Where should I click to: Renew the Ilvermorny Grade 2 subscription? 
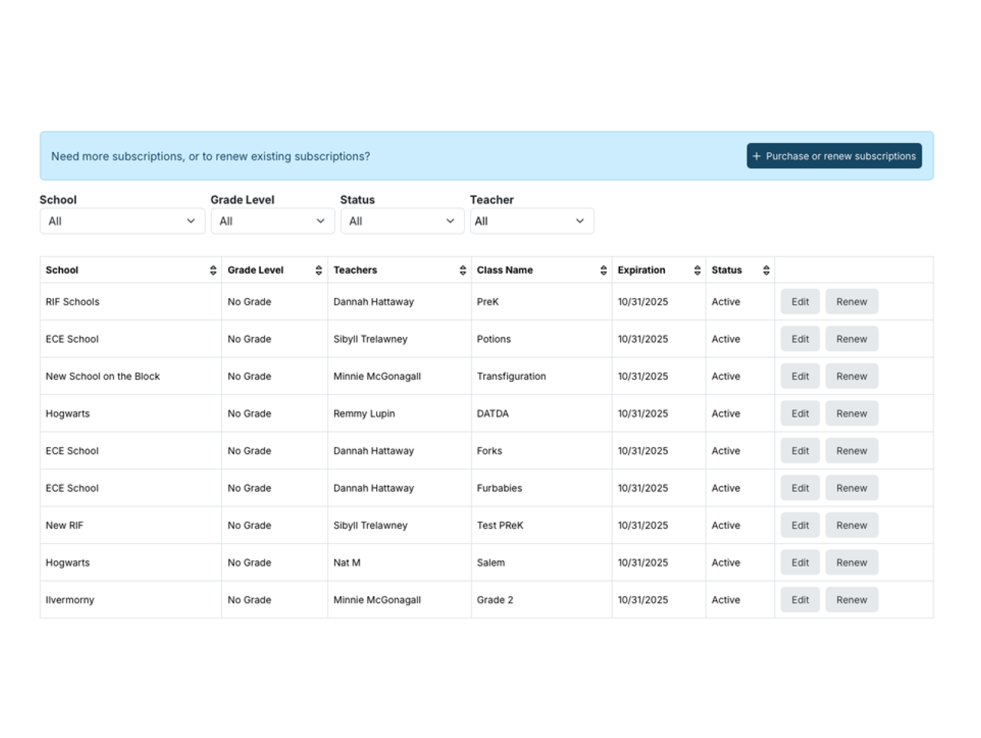(851, 599)
